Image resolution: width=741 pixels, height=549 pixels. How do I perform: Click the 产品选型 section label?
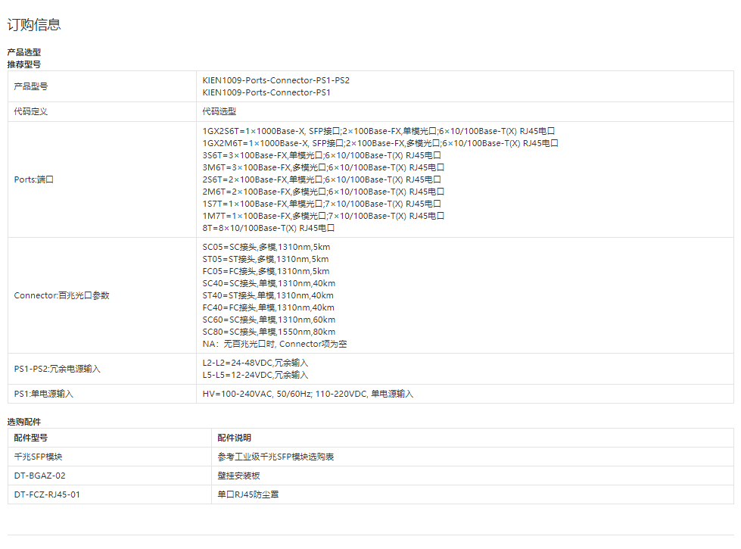[x=24, y=52]
